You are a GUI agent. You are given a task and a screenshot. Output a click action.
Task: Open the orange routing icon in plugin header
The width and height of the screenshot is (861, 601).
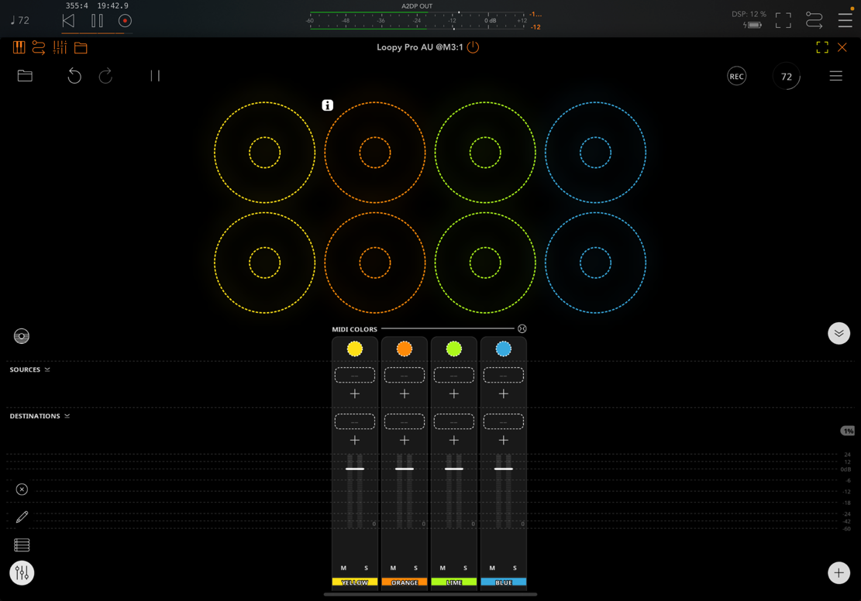pyautogui.click(x=39, y=47)
